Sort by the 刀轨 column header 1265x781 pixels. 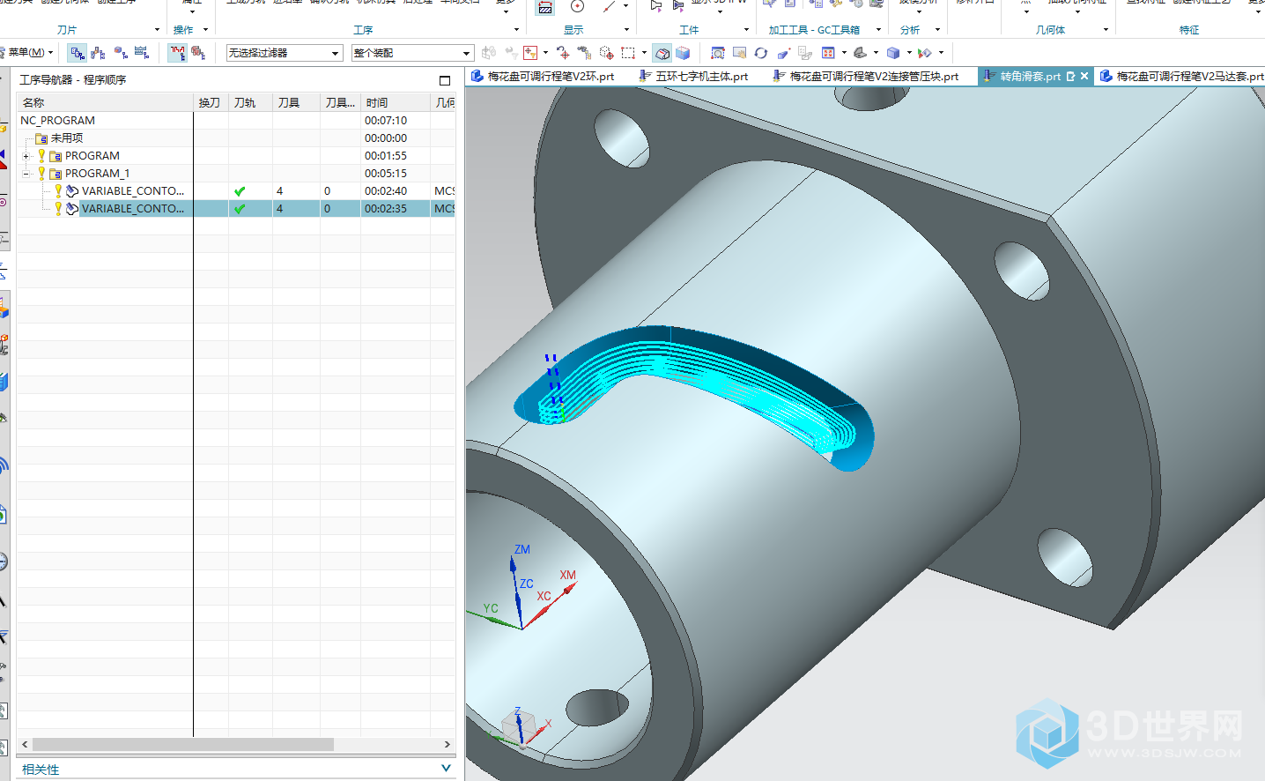coord(251,103)
